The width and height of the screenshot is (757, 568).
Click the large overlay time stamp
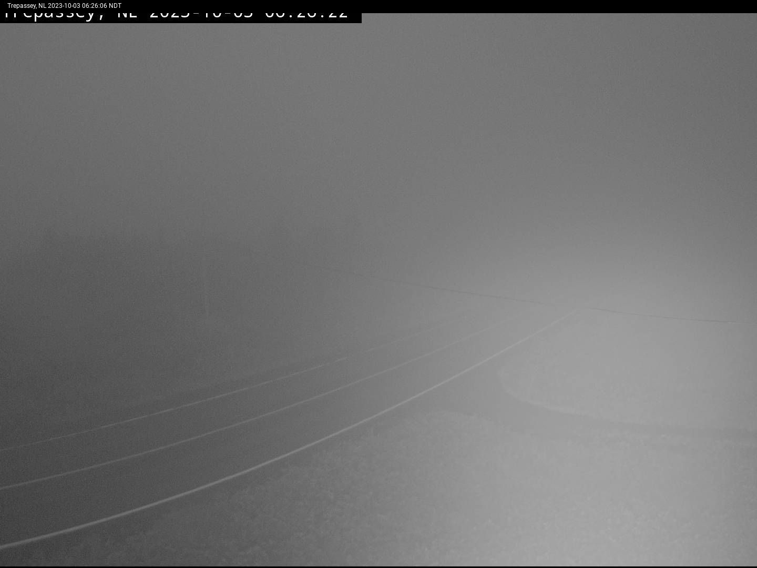pyautogui.click(x=306, y=16)
